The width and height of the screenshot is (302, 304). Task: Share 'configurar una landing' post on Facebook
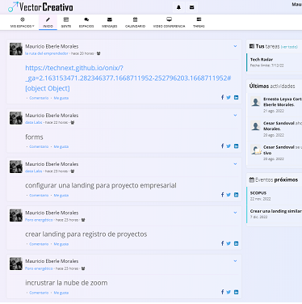click(222, 195)
